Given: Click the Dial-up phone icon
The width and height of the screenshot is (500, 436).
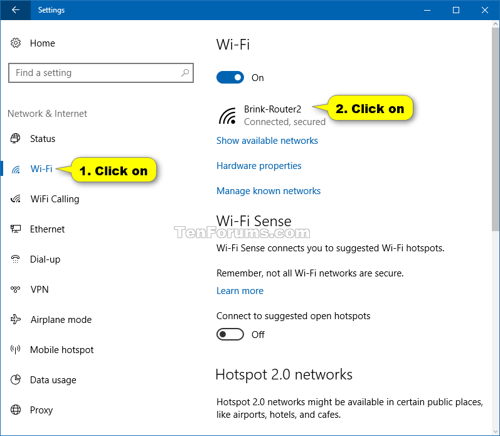Looking at the screenshot, I should [x=15, y=259].
